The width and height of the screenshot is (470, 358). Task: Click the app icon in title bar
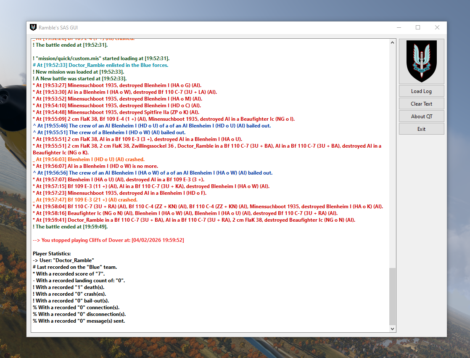(34, 28)
